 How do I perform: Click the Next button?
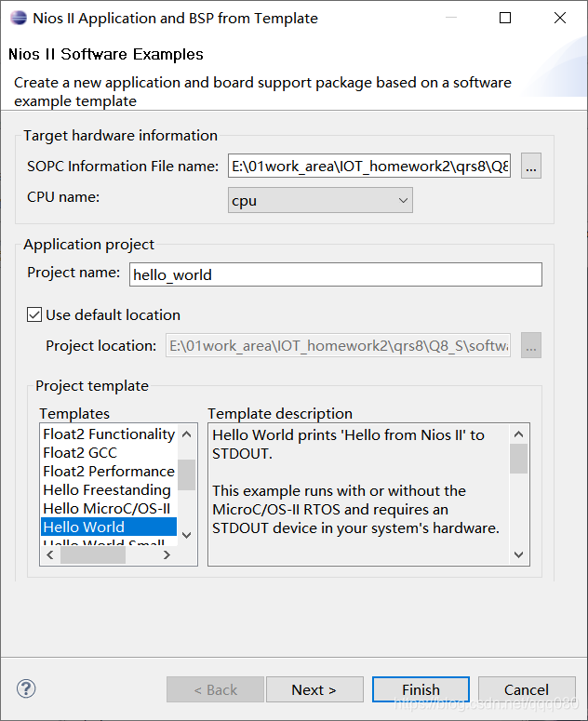pos(314,689)
